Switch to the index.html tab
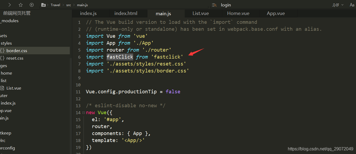The image size is (356, 154). pos(126,13)
